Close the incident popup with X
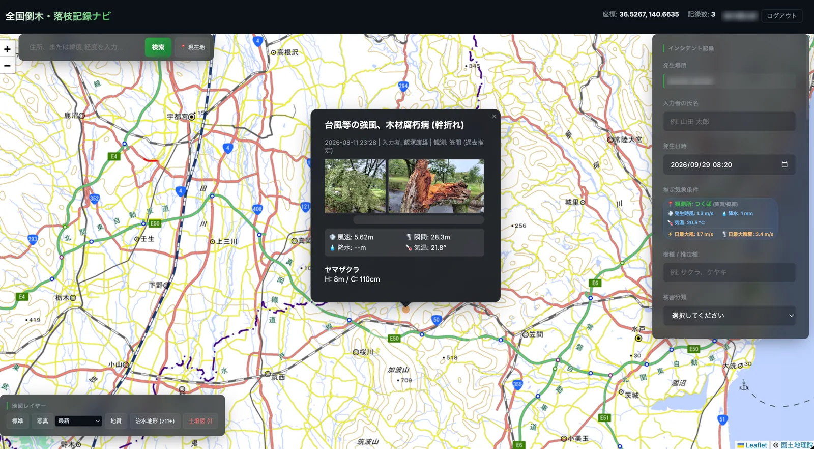 coord(493,117)
